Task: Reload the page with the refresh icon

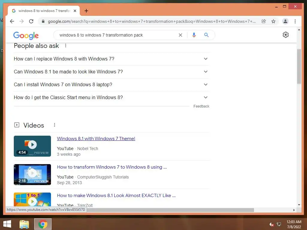Action: point(31,21)
